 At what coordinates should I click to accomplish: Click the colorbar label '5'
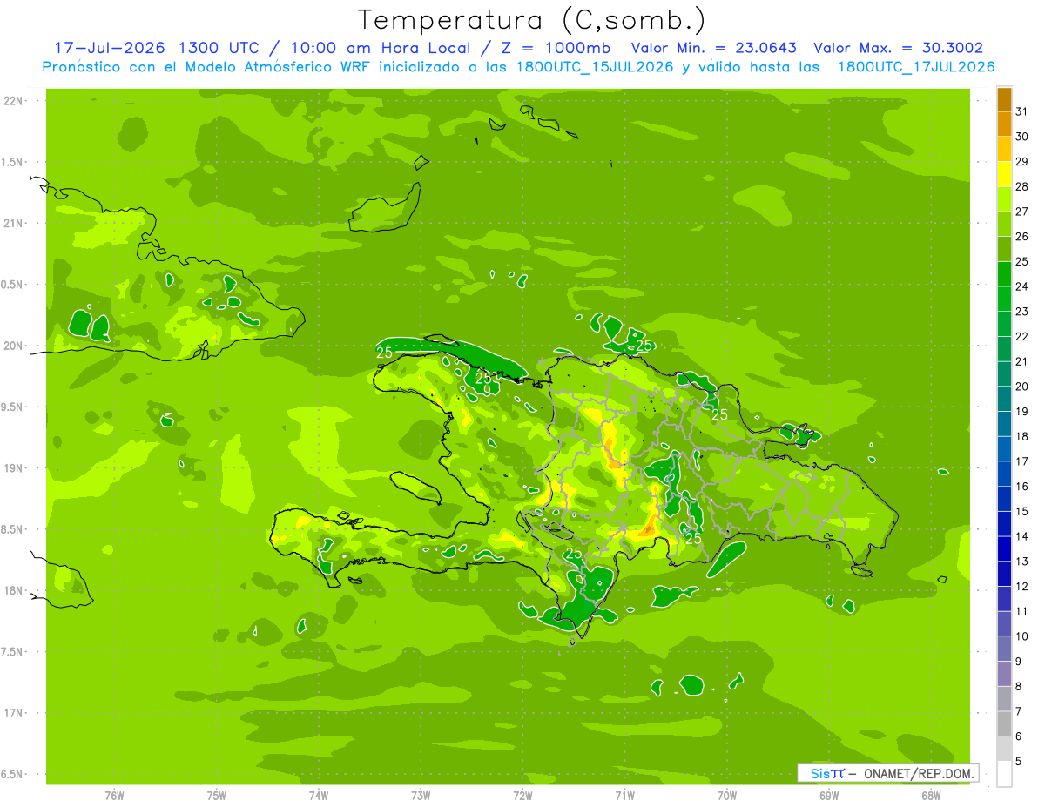pos(1019,761)
